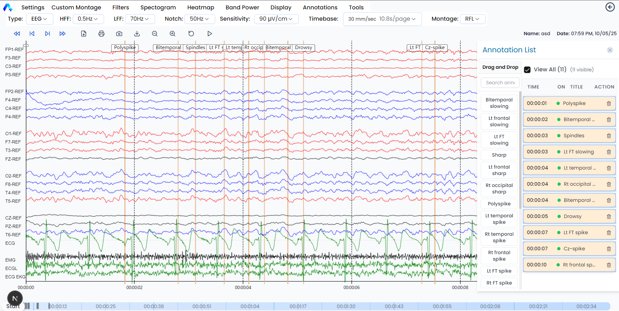619x311 pixels.
Task: Delete the 00:00:02 Bitemporal annotation trash icon
Action: (609, 120)
